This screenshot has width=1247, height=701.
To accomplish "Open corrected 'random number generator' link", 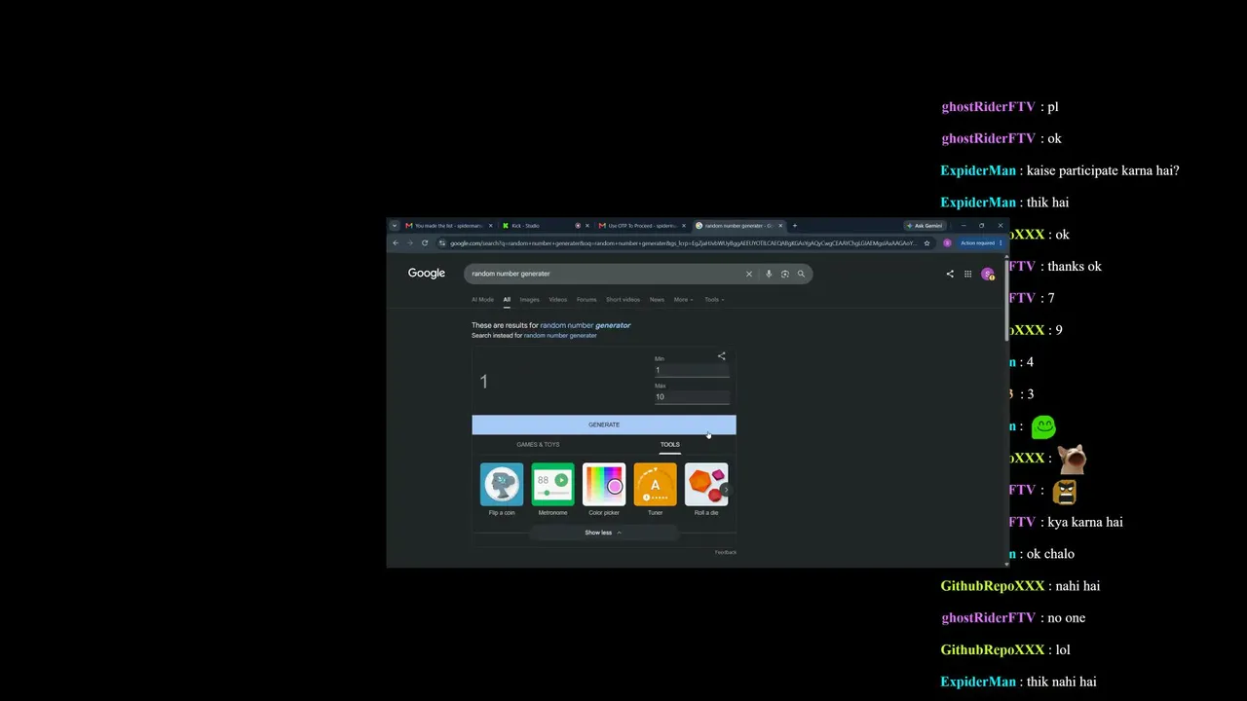I will point(586,325).
